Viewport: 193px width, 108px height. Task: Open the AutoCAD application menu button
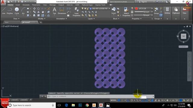pos(3,2)
